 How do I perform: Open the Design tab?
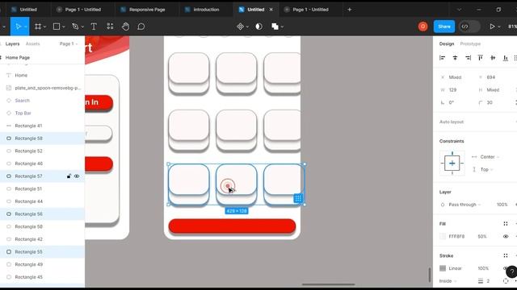pyautogui.click(x=447, y=43)
